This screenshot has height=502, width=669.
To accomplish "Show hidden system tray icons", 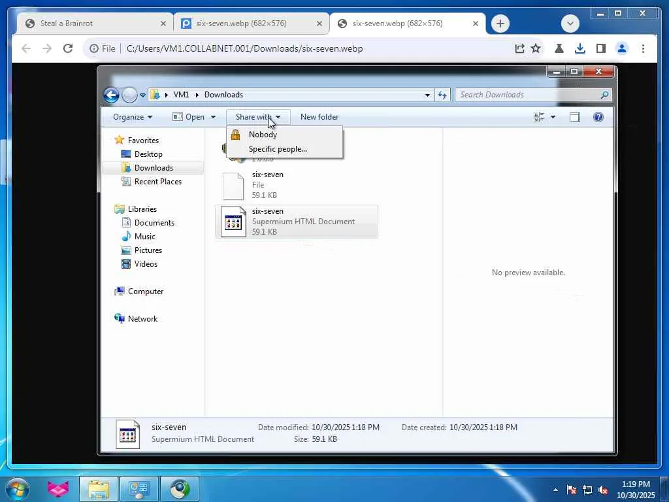I will [x=555, y=490].
